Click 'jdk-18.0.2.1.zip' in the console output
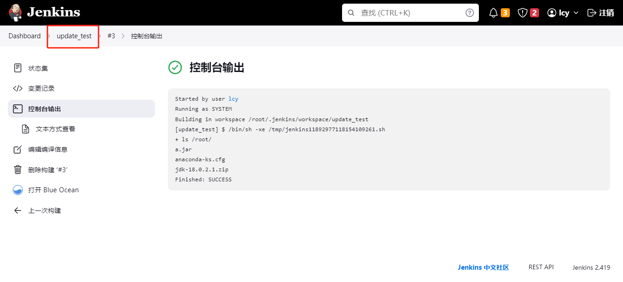Screen dimensions: 623x282 pyautogui.click(x=202, y=169)
